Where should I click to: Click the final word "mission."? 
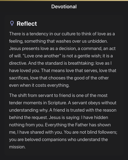tap(17, 147)
